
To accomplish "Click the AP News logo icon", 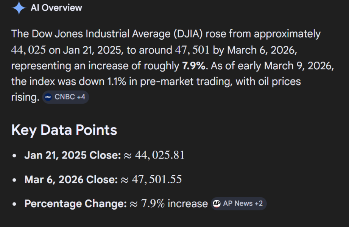I will (x=217, y=204).
